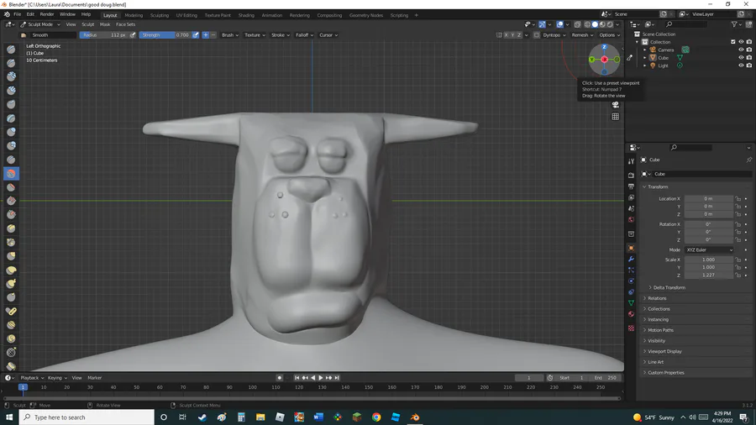Open the XYZ Euler rotation mode dropdown
Image resolution: width=756 pixels, height=425 pixels.
pos(709,250)
